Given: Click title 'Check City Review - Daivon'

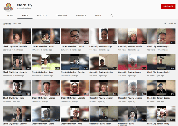Looking at the screenshot, I should [130, 72].
